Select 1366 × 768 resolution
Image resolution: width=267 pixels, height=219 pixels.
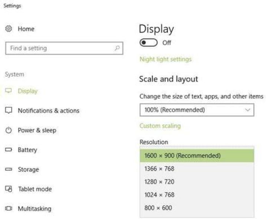197,169
